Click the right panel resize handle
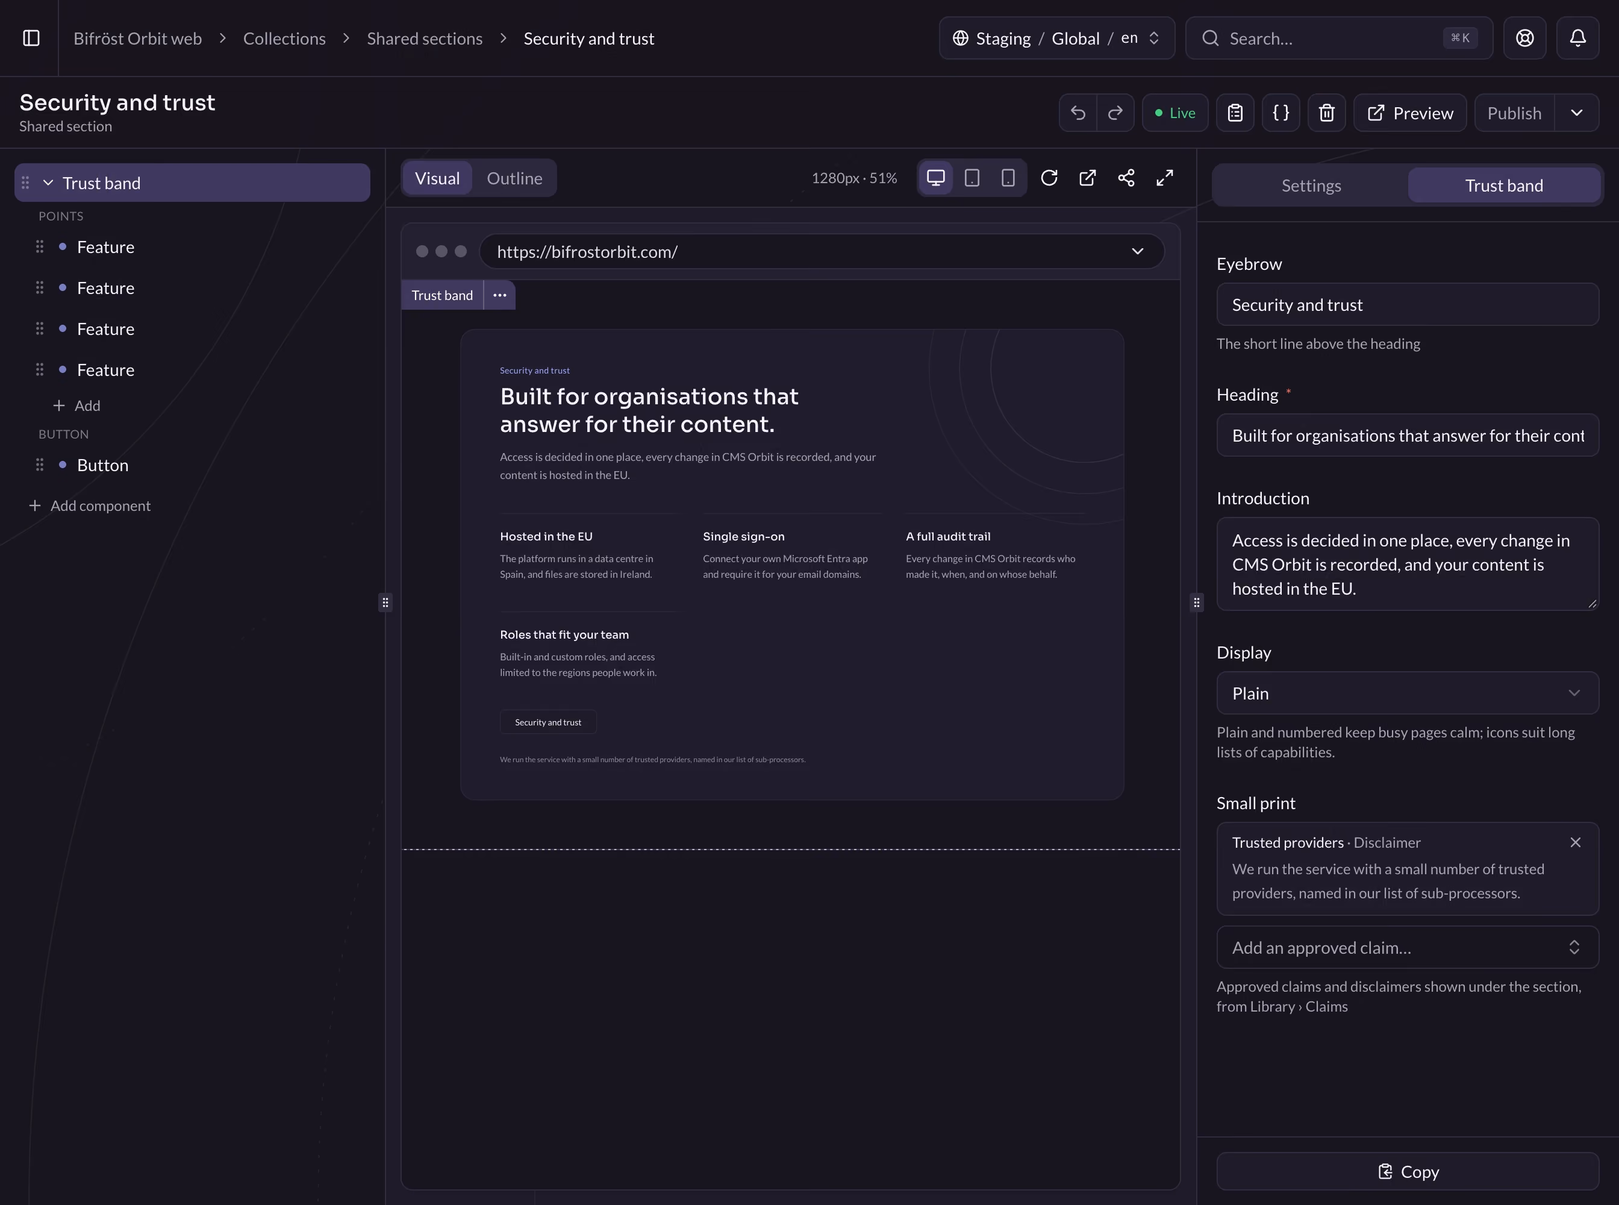Viewport: 1619px width, 1205px height. (1196, 602)
